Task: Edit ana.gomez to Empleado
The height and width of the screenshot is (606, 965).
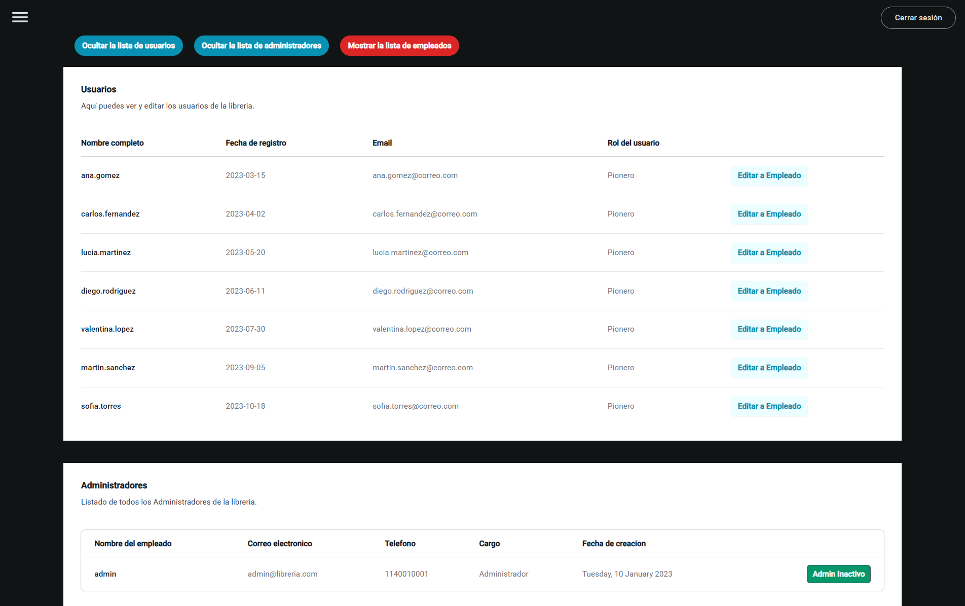Action: pos(769,175)
